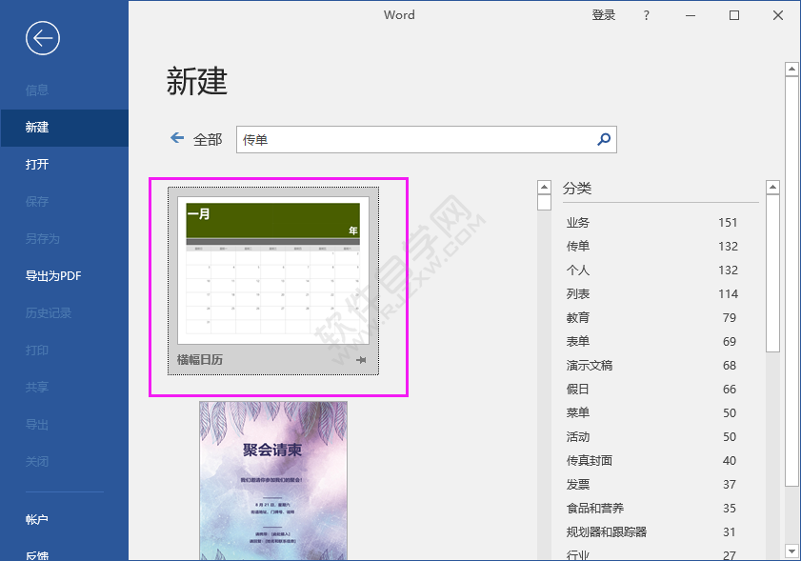
Task: Click the search magnifier icon
Action: [604, 139]
